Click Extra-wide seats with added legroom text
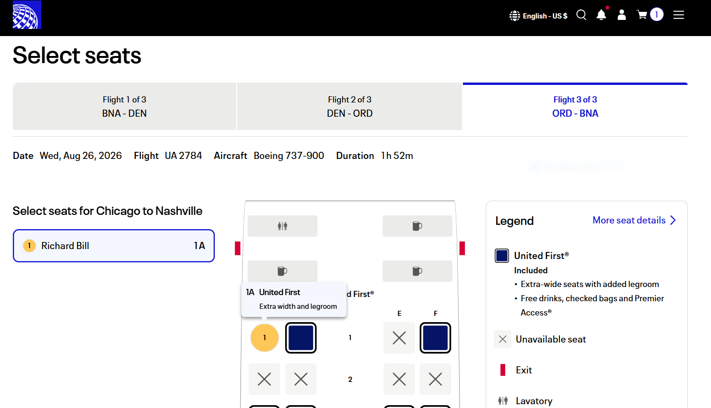Image resolution: width=711 pixels, height=408 pixels. point(590,284)
